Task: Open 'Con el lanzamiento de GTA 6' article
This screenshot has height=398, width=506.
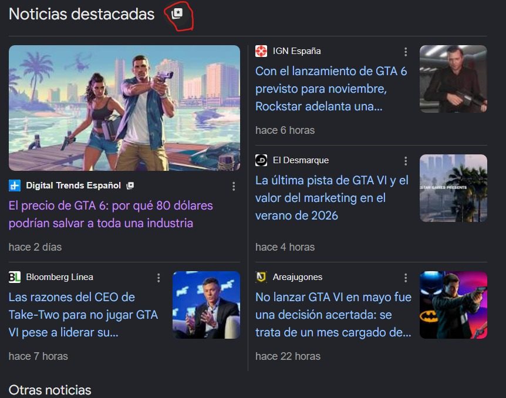Action: pos(331,89)
